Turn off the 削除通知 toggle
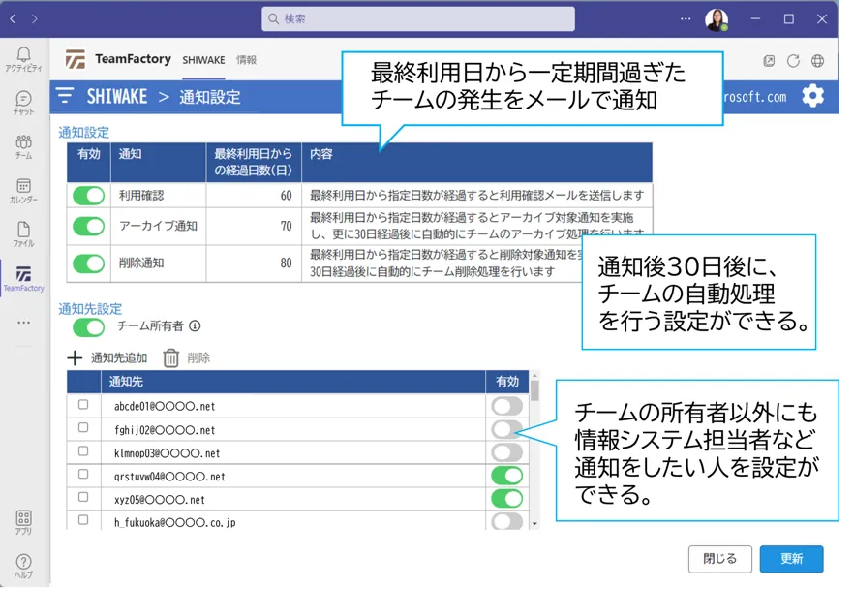Image resolution: width=854 pixels, height=589 pixels. tap(88, 263)
